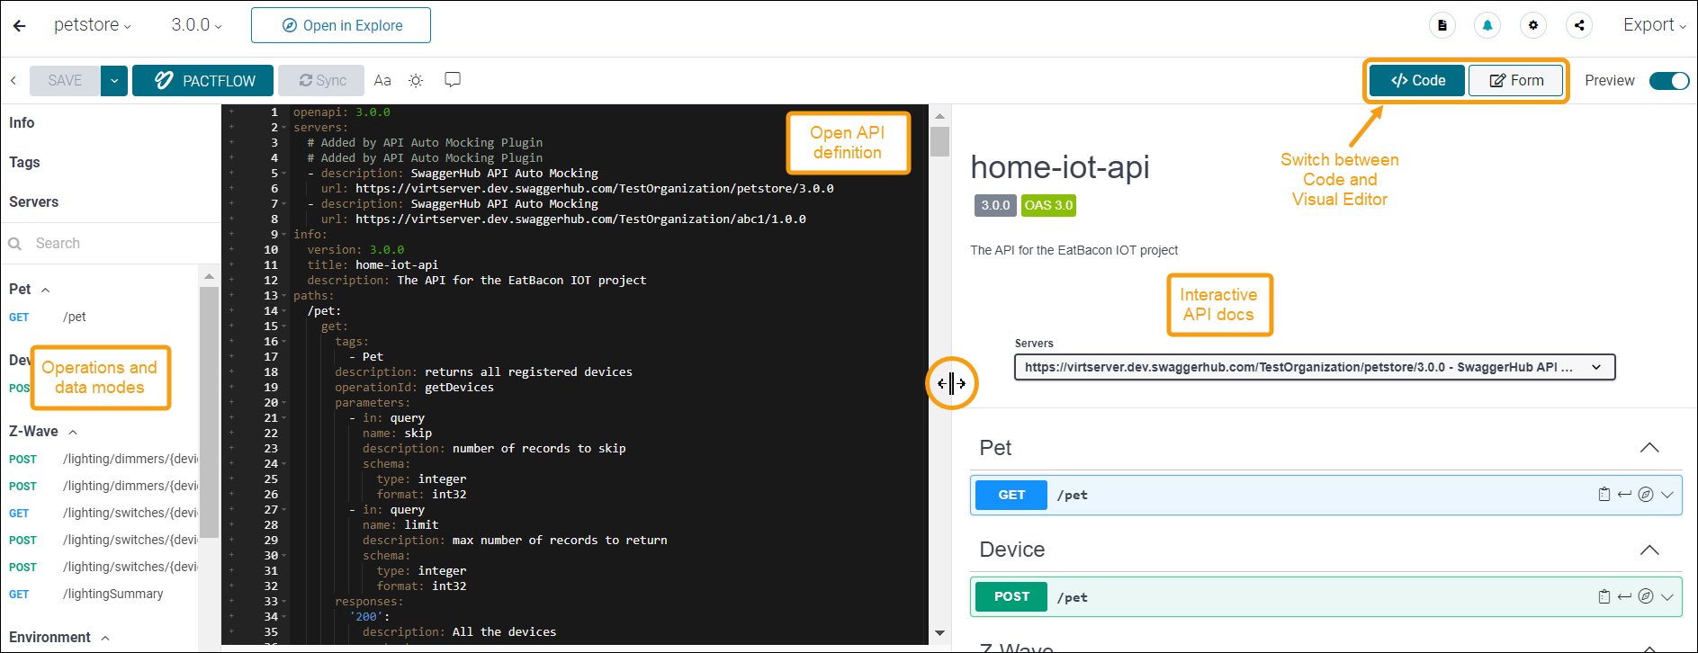Click the Sync button
The width and height of the screenshot is (1698, 653).
pyautogui.click(x=321, y=81)
